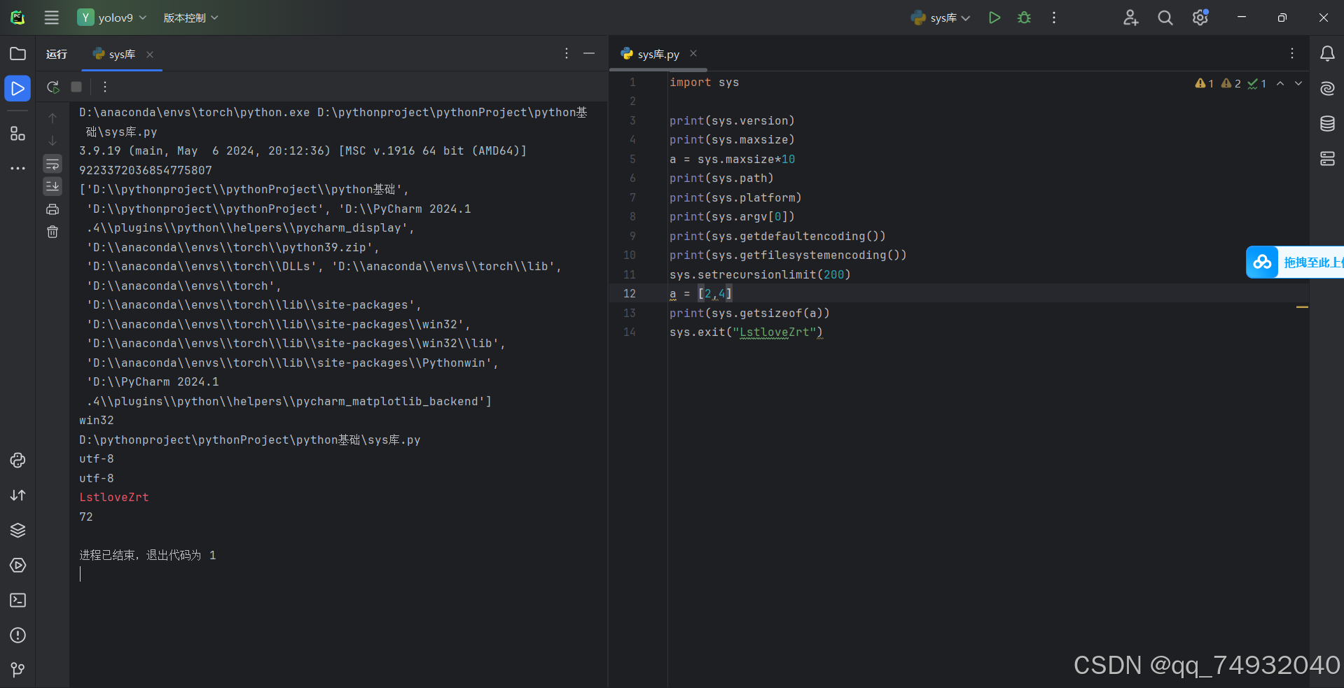Open the Terminal tool window
The height and width of the screenshot is (688, 1344).
18,600
